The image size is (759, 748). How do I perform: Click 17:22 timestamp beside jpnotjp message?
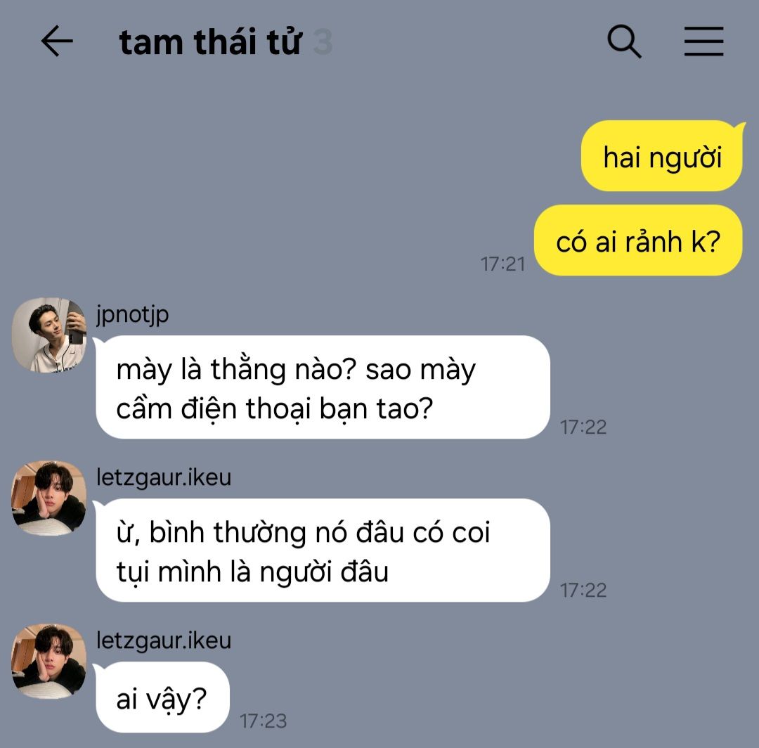[x=583, y=427]
